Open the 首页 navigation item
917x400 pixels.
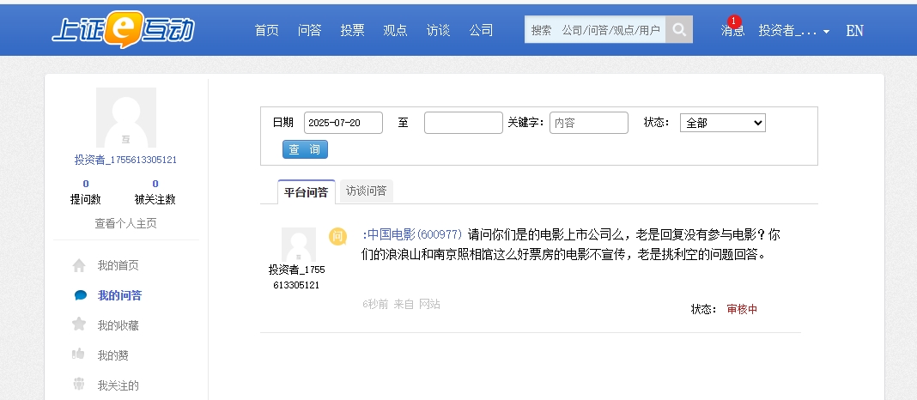tap(267, 30)
